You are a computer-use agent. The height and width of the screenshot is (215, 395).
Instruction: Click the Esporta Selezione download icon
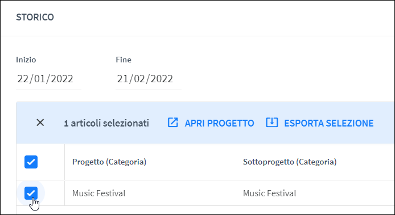tap(272, 123)
